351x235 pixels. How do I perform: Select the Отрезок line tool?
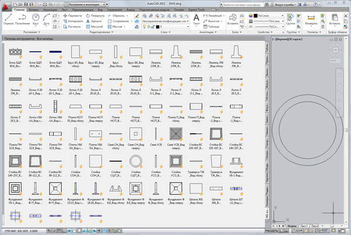[6, 20]
